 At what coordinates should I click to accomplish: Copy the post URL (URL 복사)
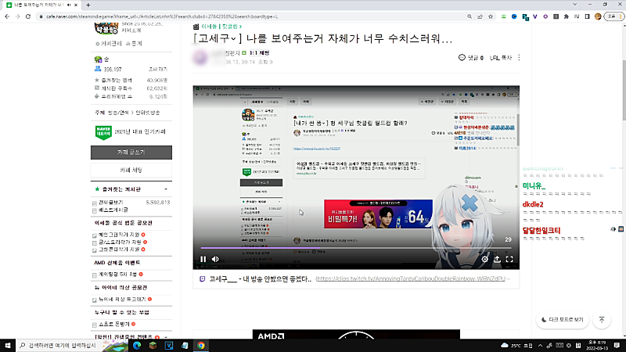501,57
